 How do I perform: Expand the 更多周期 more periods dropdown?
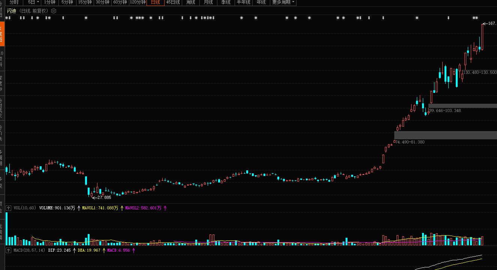[x=283, y=2]
